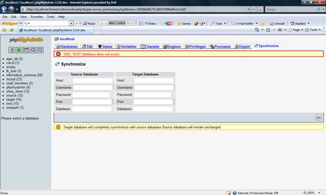Click the YouTube toolbar icon
The image size is (326, 195).
pos(169,23)
